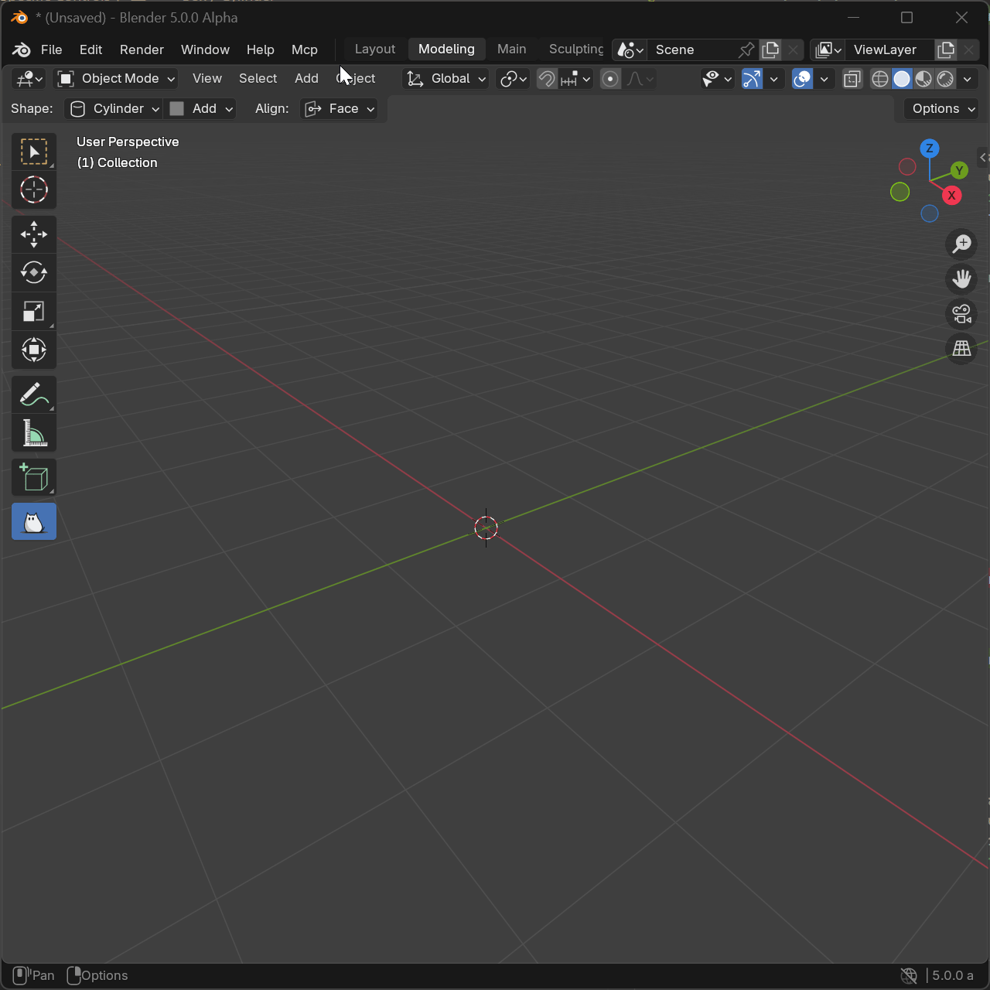Click the zoom magnifier viewport icon
This screenshot has height=990, width=990.
[x=961, y=244]
